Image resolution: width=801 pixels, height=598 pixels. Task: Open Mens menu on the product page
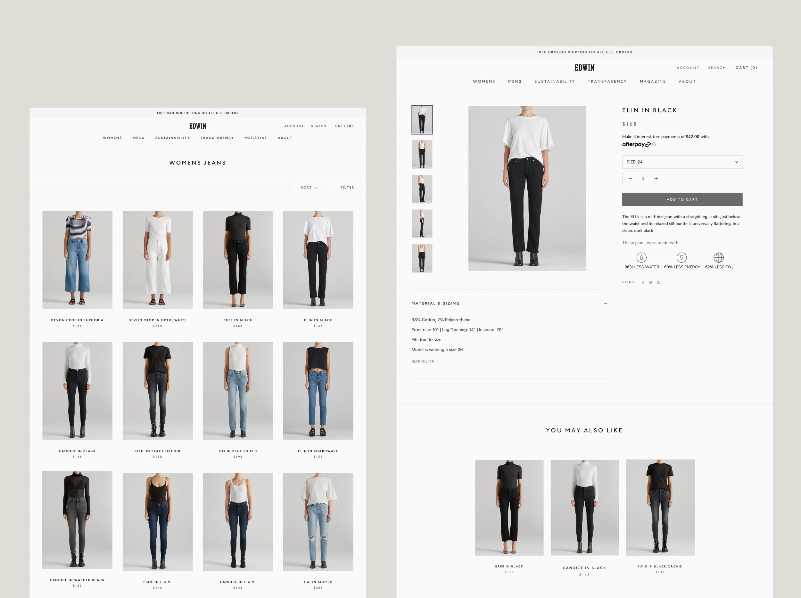[x=515, y=81]
